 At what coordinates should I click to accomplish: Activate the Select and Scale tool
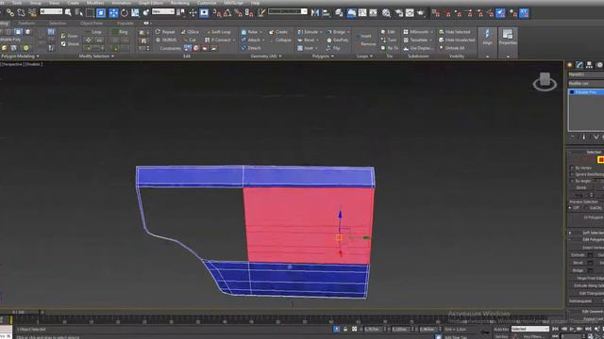pos(135,13)
